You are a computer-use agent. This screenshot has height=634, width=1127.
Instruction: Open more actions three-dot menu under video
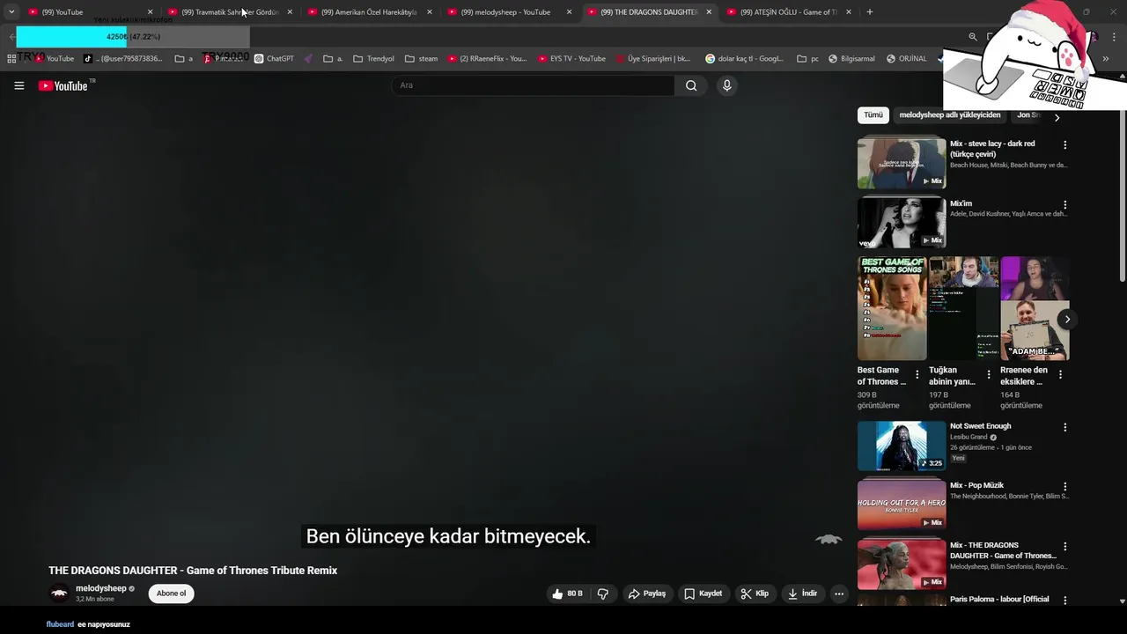pyautogui.click(x=839, y=593)
